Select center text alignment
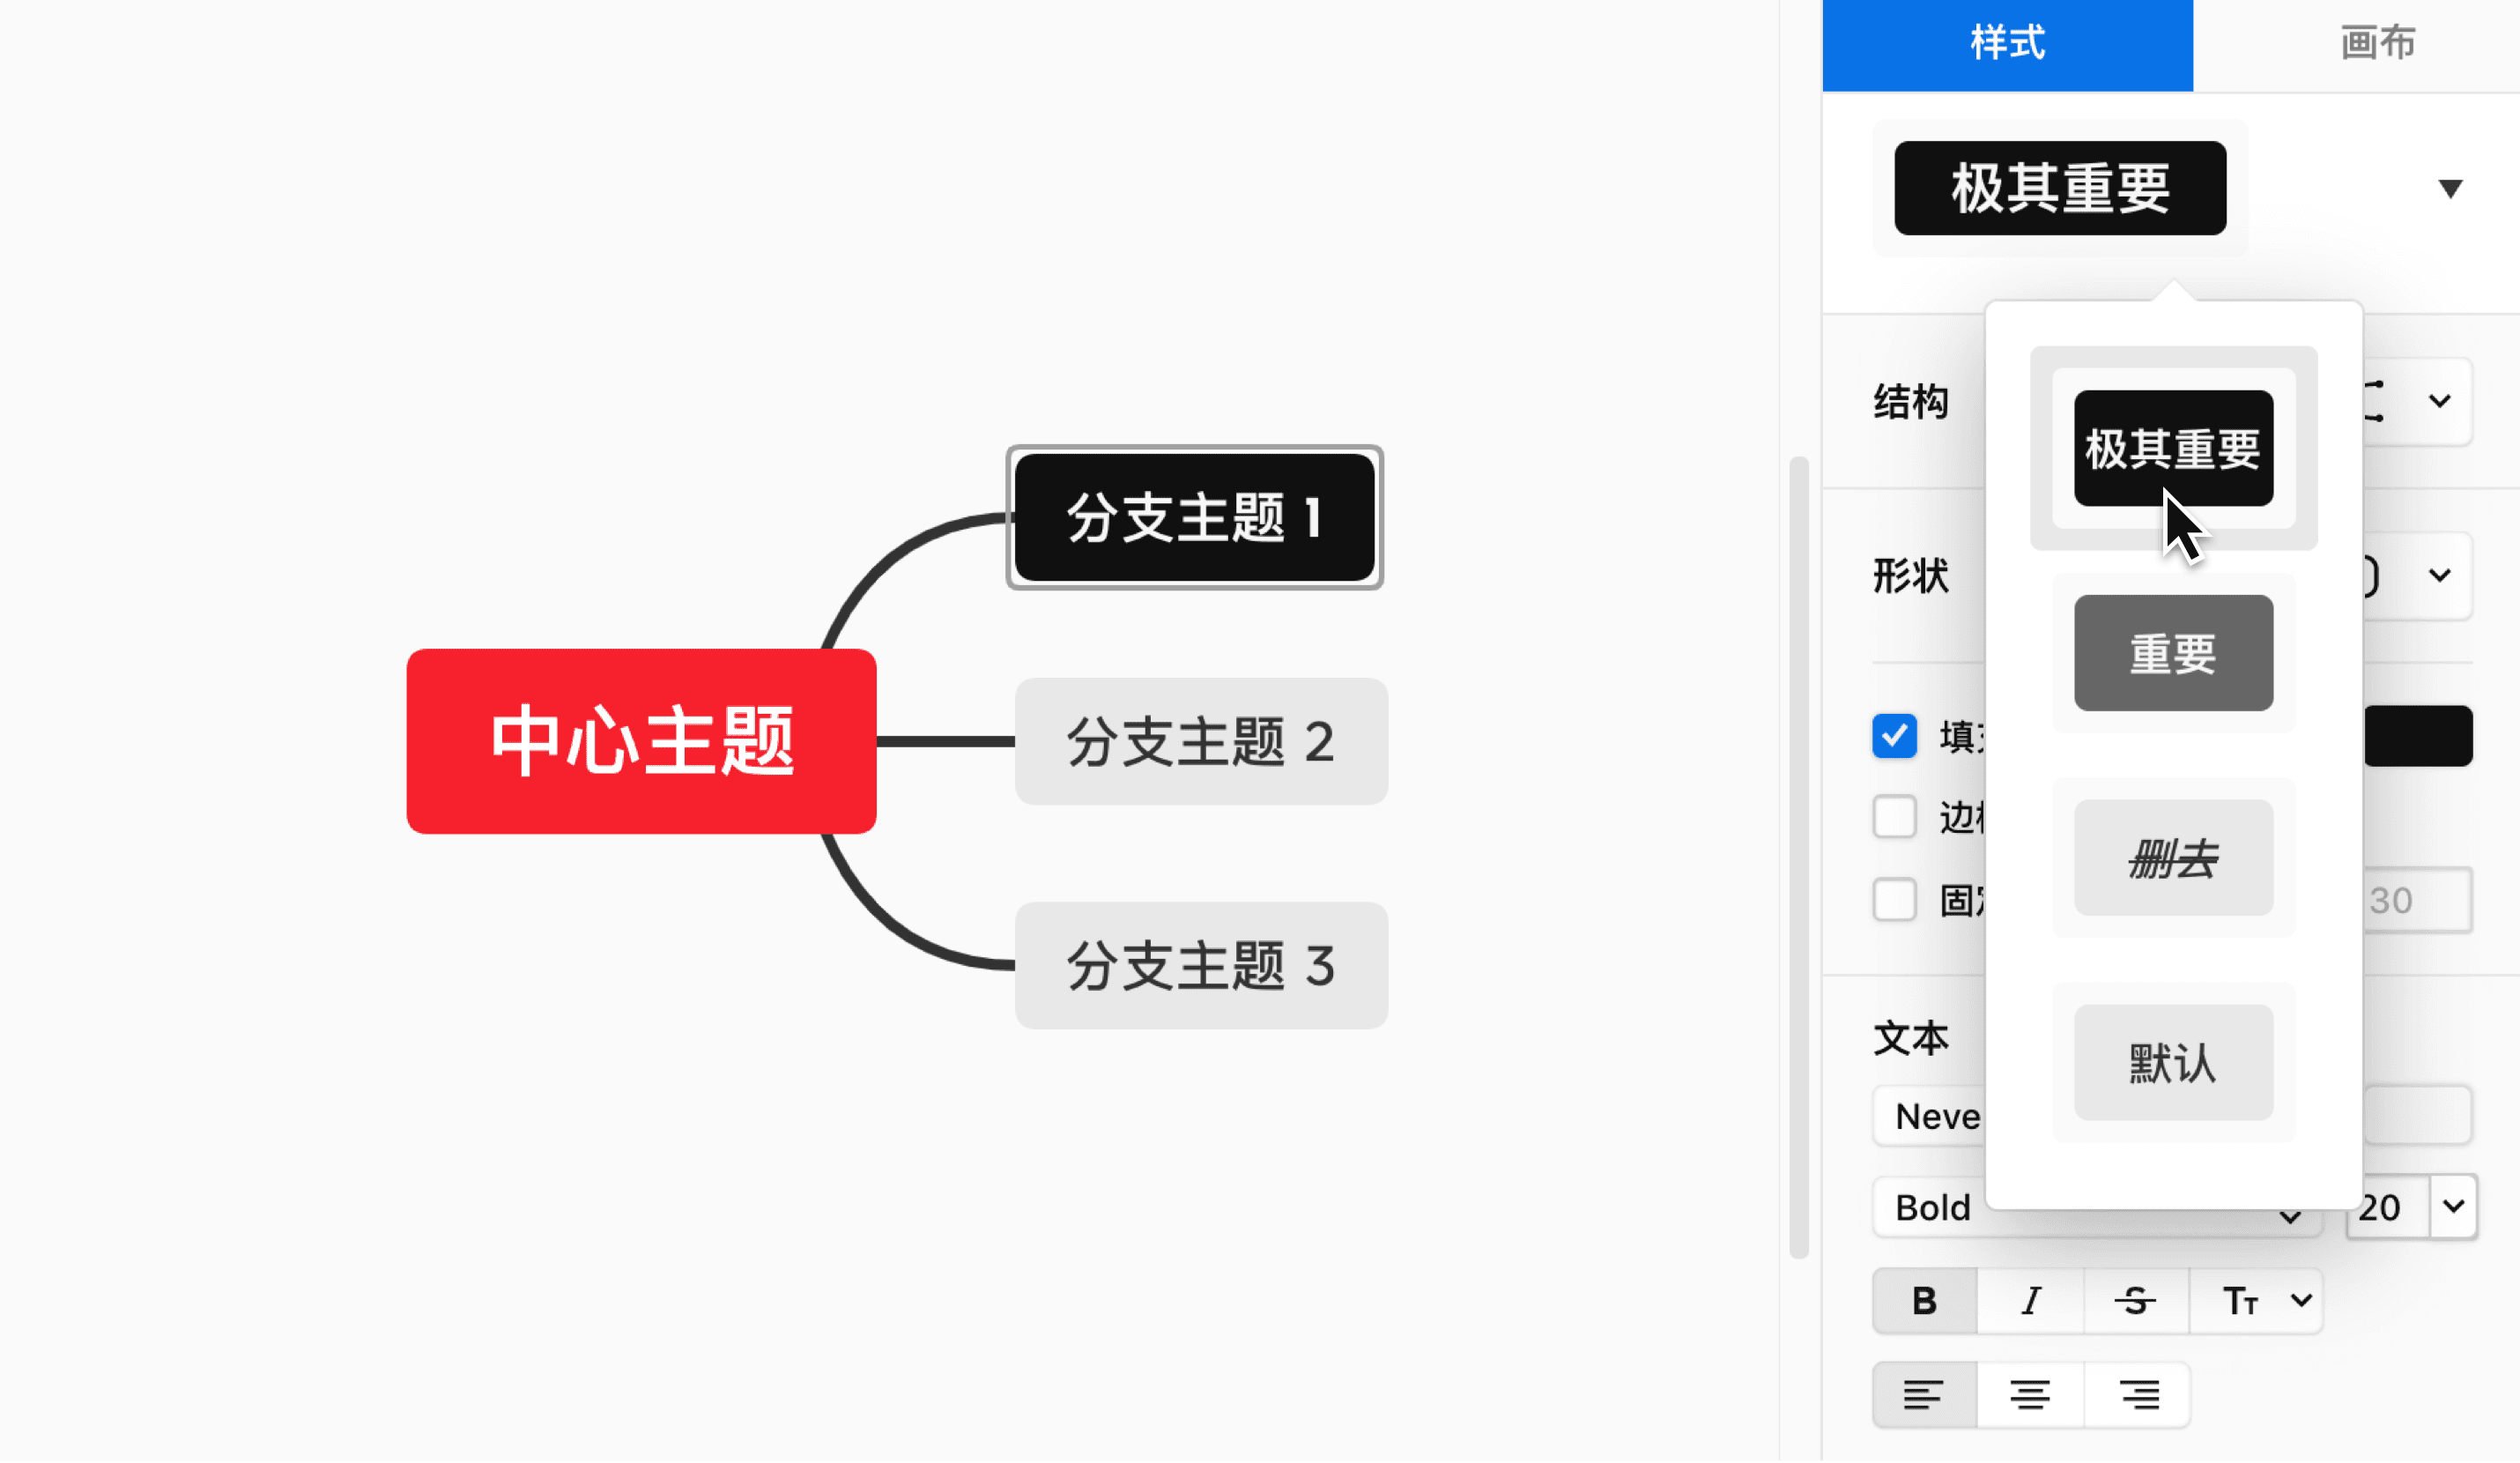 point(2030,1394)
